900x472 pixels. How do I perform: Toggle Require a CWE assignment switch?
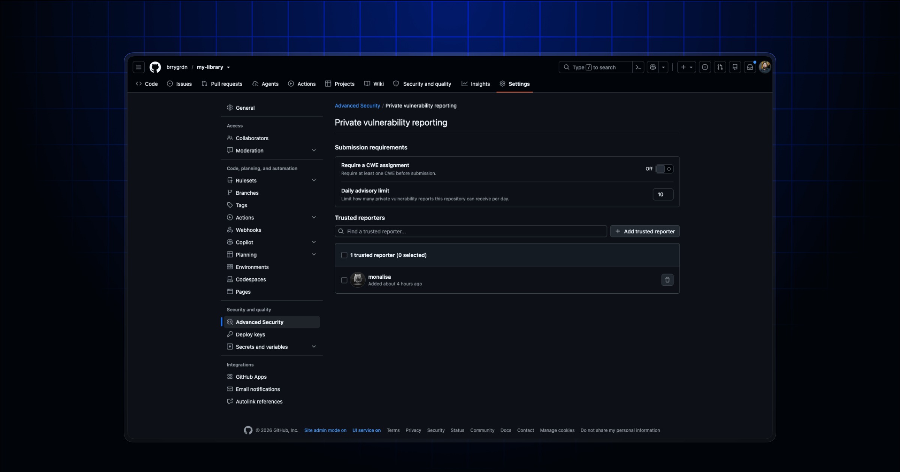coord(664,169)
